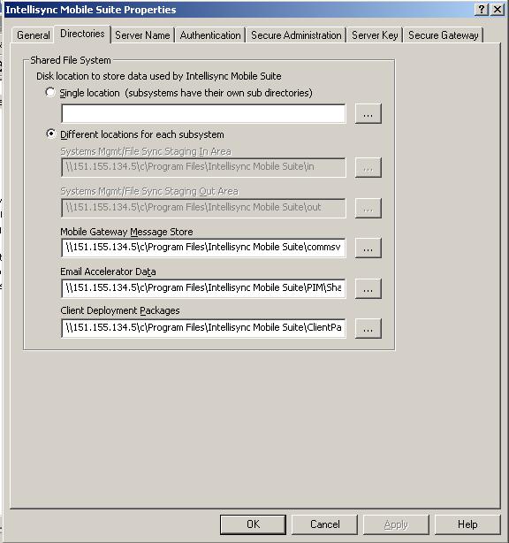
Task: Open the Secure Gateway tab
Action: click(444, 35)
